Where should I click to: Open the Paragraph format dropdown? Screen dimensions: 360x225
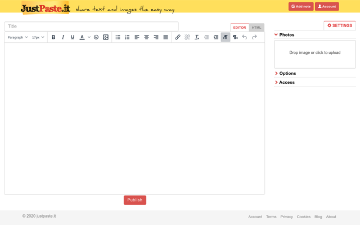17,37
